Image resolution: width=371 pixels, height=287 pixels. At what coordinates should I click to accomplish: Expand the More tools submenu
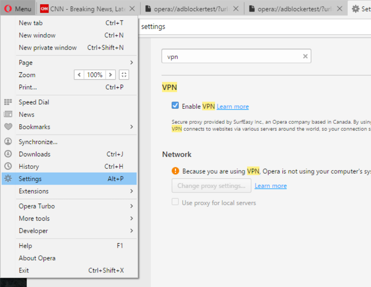(131, 218)
